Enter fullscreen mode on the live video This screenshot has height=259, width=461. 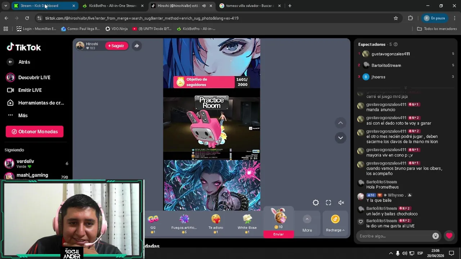click(328, 203)
